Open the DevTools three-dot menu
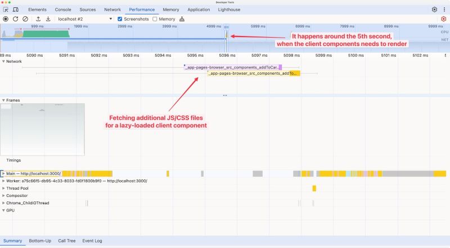This screenshot has height=248, width=450. click(x=444, y=10)
